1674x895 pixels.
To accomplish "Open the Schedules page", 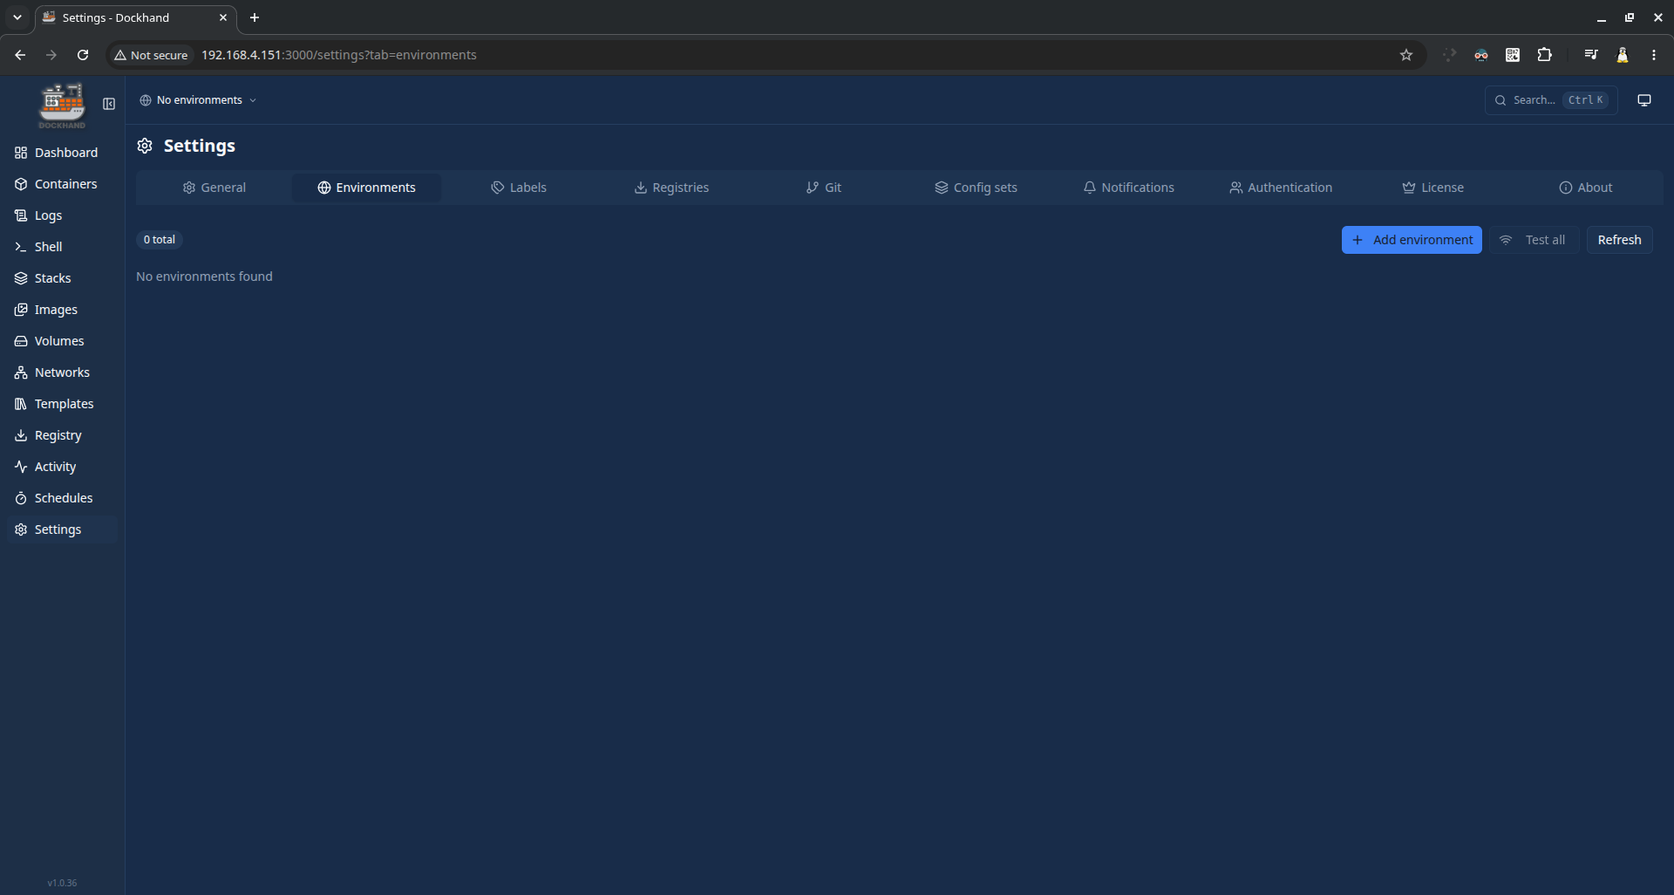I will [x=62, y=498].
